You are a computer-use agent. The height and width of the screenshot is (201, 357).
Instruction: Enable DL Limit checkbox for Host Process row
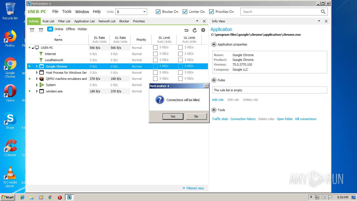(x=155, y=72)
